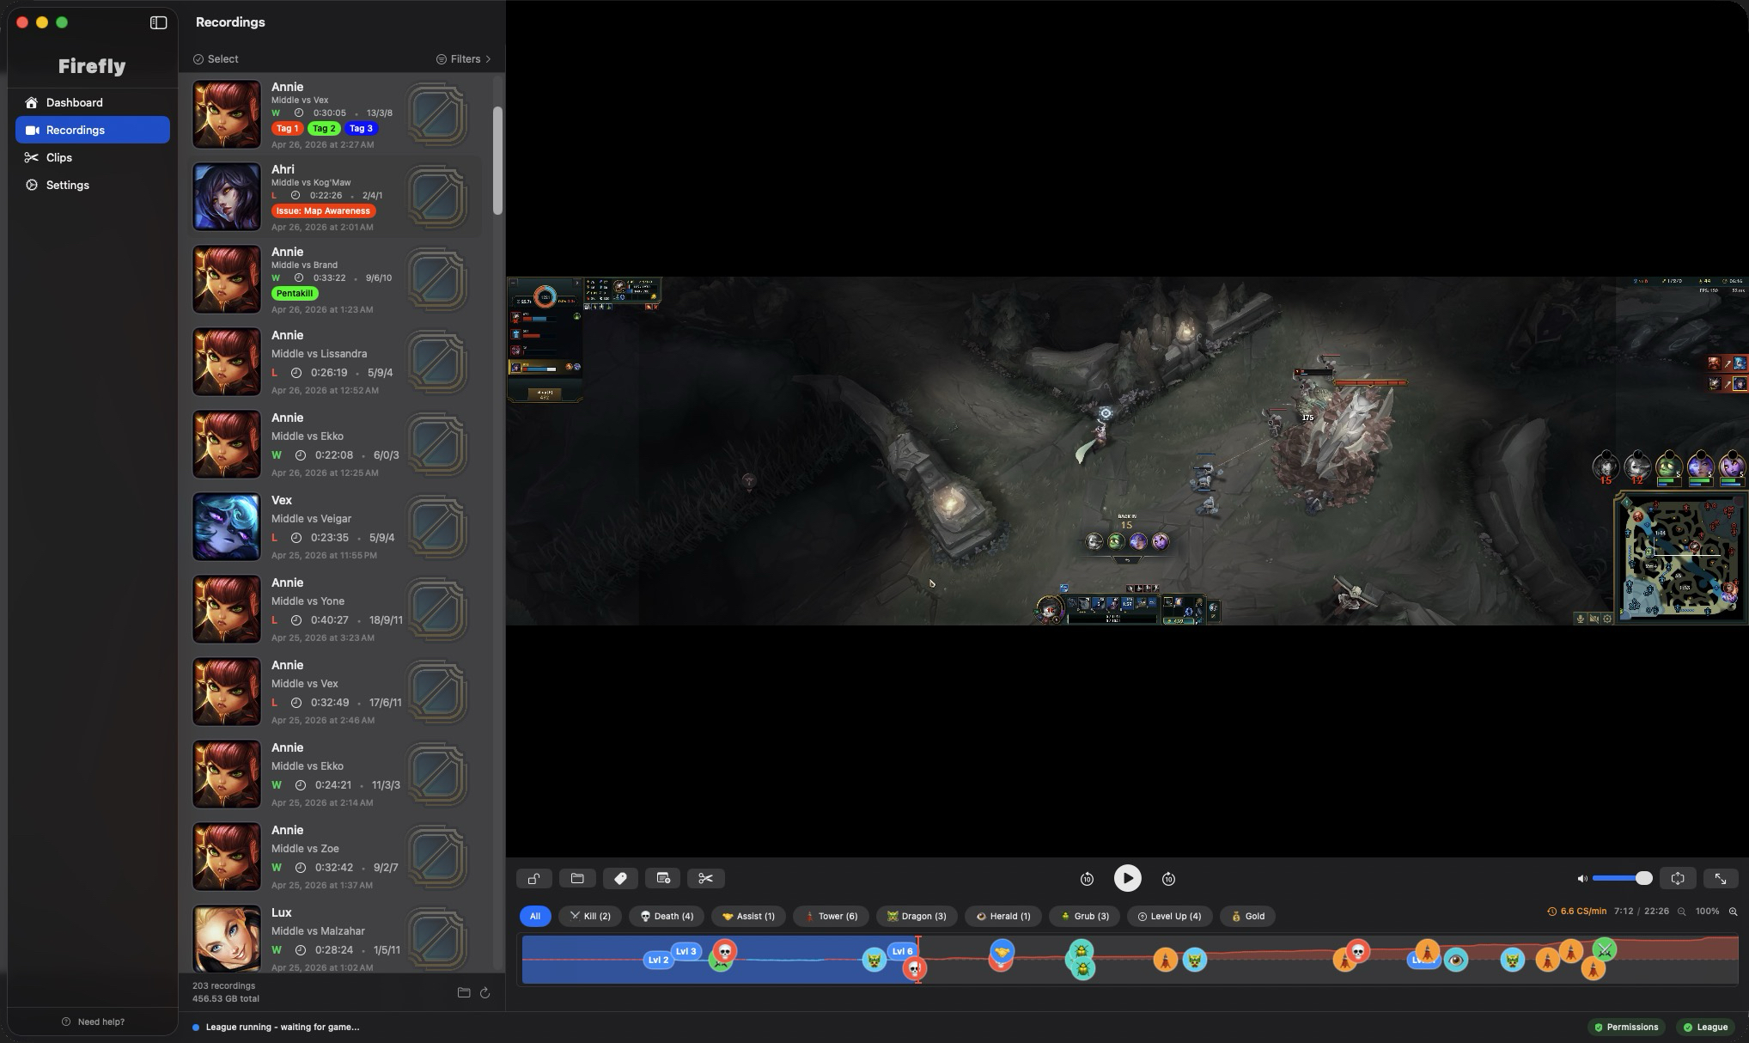Screen dimensions: 1749x1043
Task: Click rank emblem on Annie vs Lissandra row
Action: coord(437,362)
